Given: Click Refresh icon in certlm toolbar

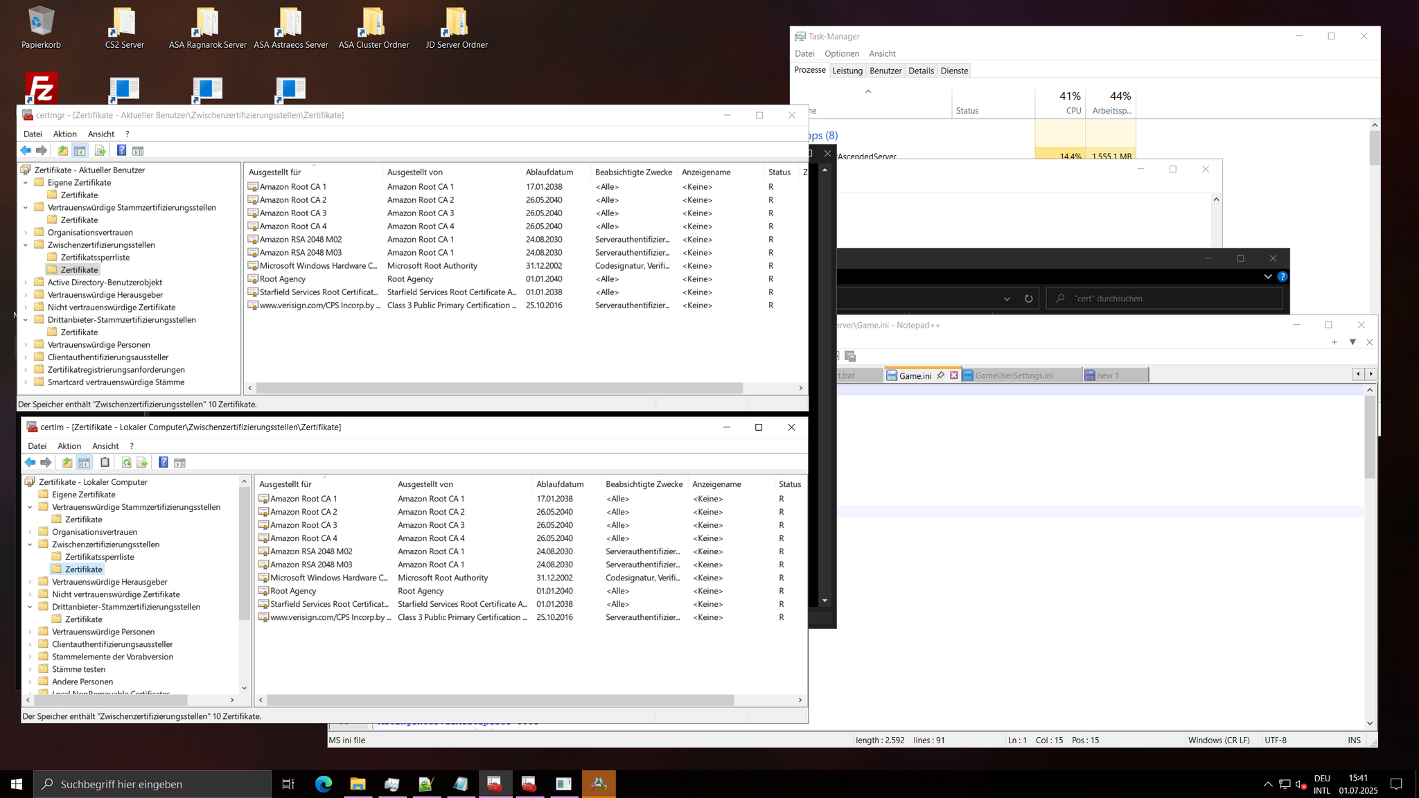Looking at the screenshot, I should pyautogui.click(x=126, y=463).
